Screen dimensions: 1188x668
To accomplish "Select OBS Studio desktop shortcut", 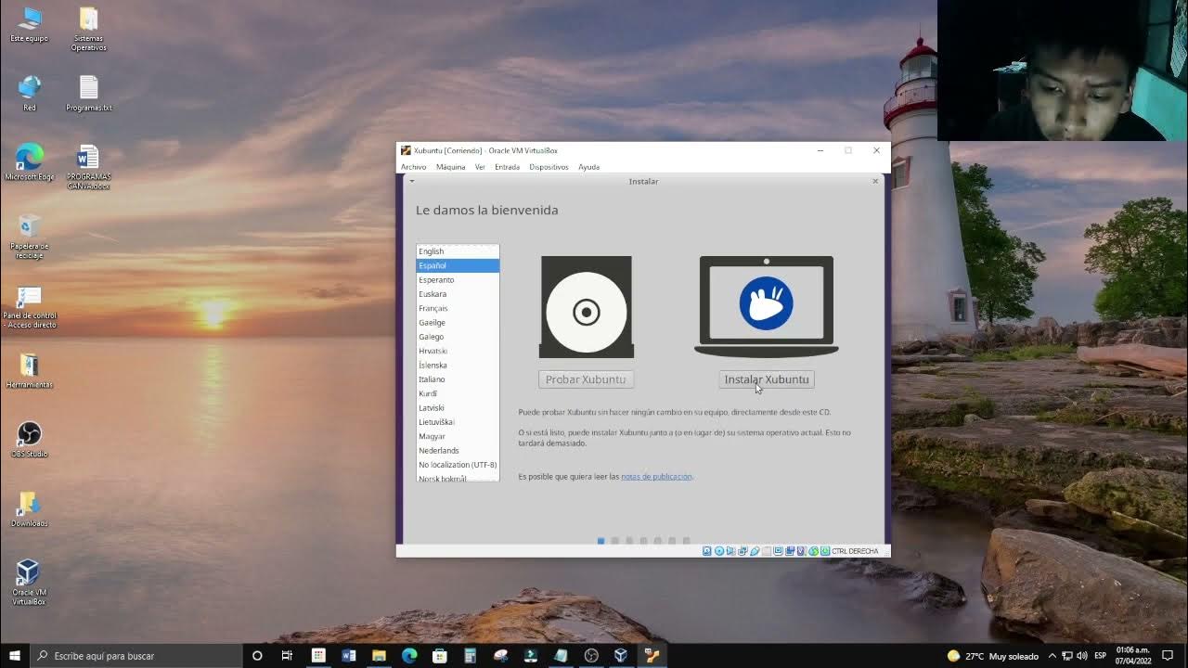I will [x=30, y=440].
